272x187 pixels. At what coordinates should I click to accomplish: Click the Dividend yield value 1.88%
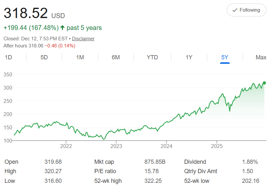click(250, 162)
